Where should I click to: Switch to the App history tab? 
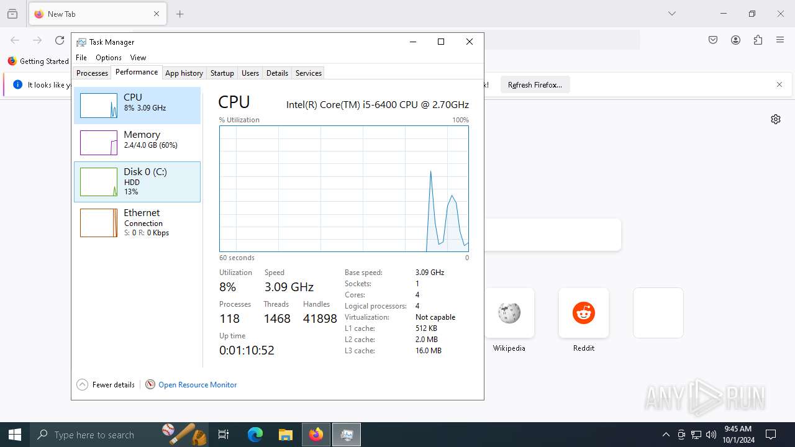point(184,73)
